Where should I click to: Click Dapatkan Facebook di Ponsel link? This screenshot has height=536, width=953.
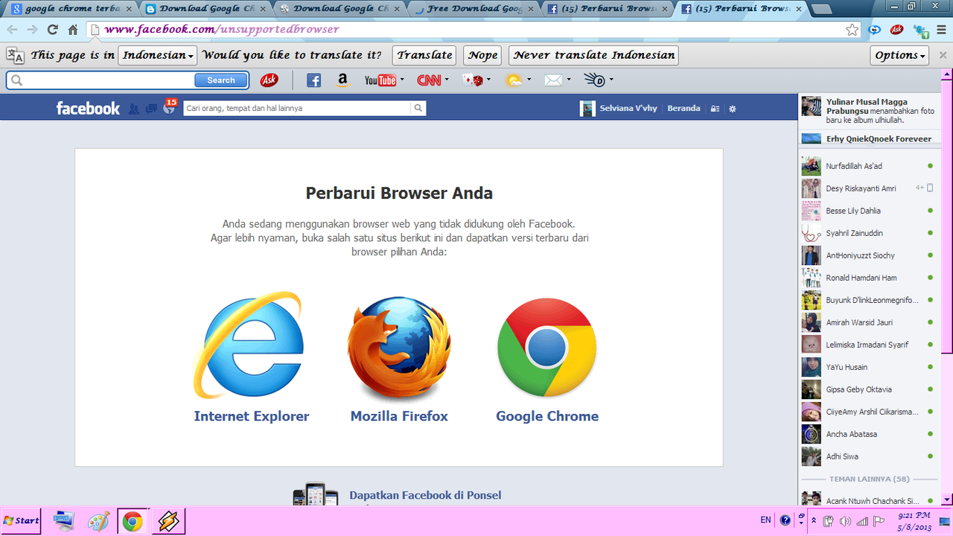point(425,495)
